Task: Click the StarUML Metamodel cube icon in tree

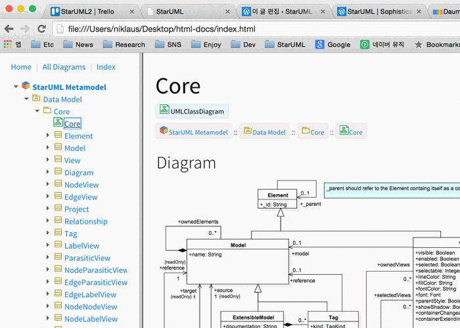Action: click(26, 86)
